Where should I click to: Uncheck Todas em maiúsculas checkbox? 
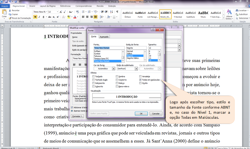point(140,80)
